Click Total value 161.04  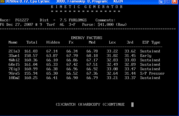pyautogui.click(x=31, y=65)
